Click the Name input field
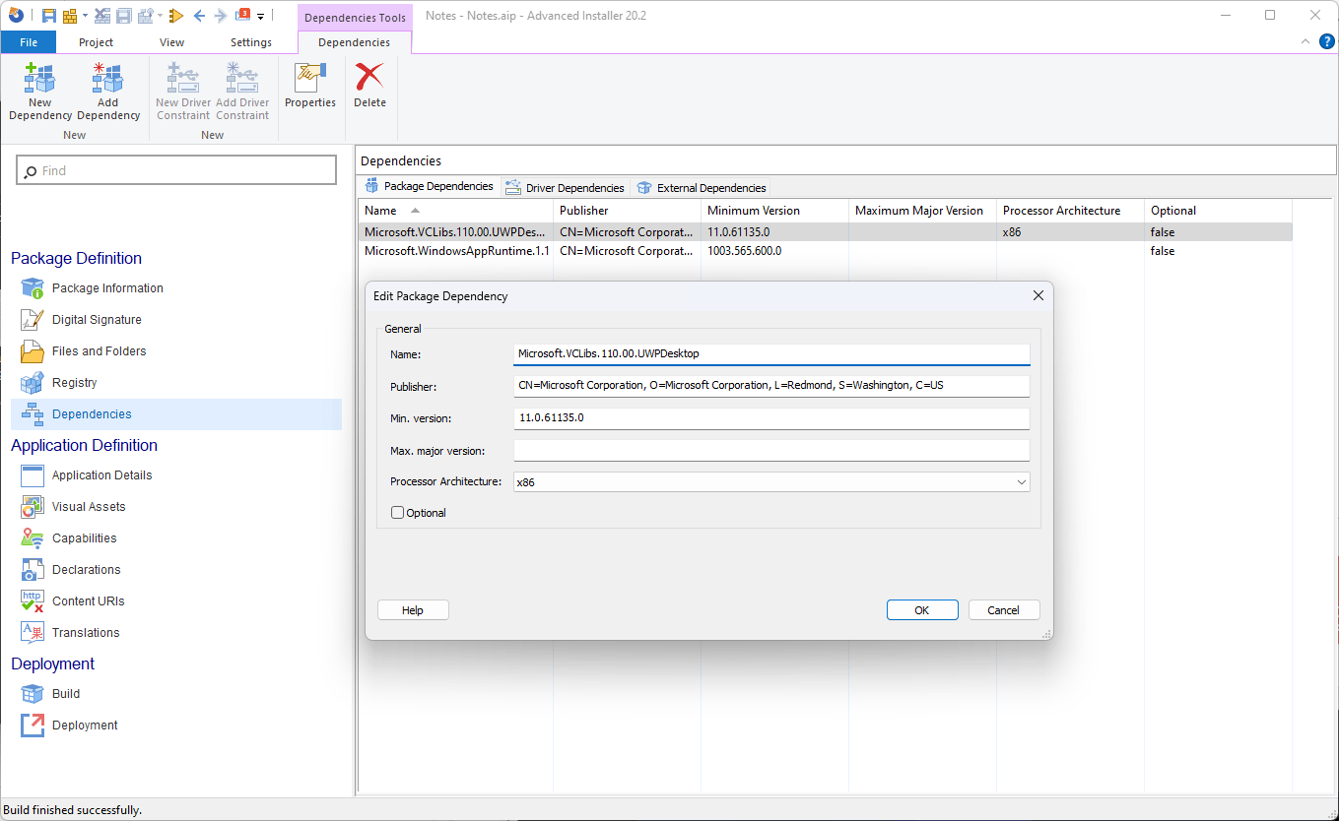 tap(771, 354)
